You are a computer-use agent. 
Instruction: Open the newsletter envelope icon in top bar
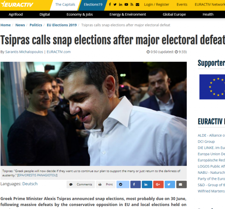[x=138, y=4]
